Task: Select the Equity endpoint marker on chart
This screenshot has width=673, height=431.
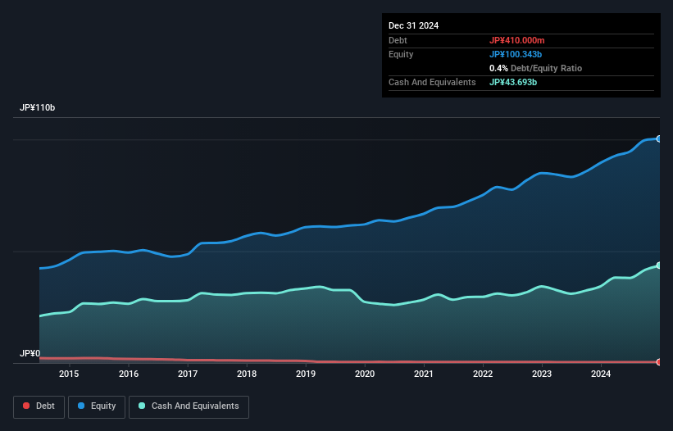Action: [x=659, y=139]
